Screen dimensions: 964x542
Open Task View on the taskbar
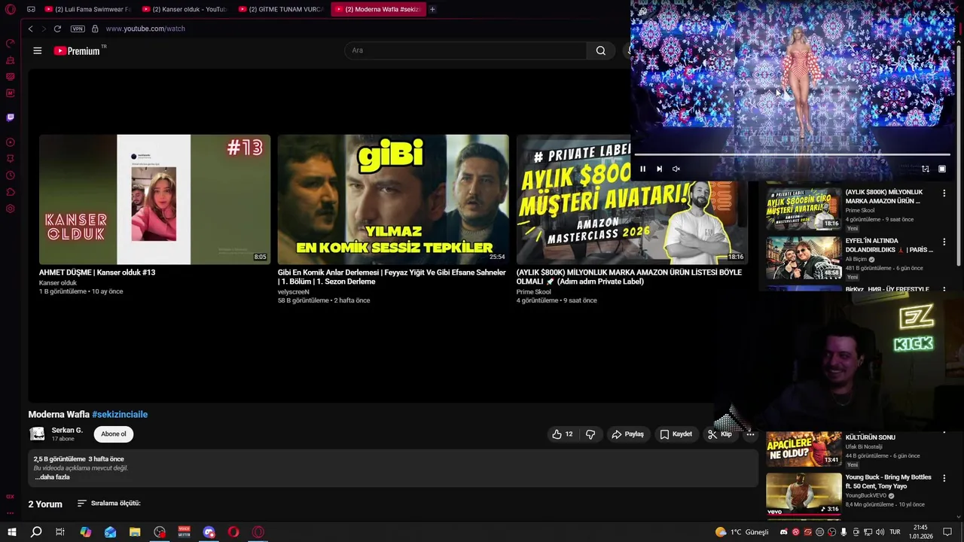click(60, 532)
